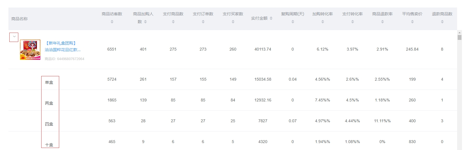469x150 pixels.
Task: Click the table vertical scrollbar thumb
Action: [x=459, y=37]
